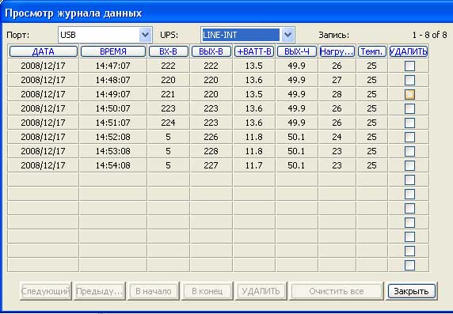Click the +ВАТТ-В column header
The width and height of the screenshot is (453, 314).
point(254,51)
